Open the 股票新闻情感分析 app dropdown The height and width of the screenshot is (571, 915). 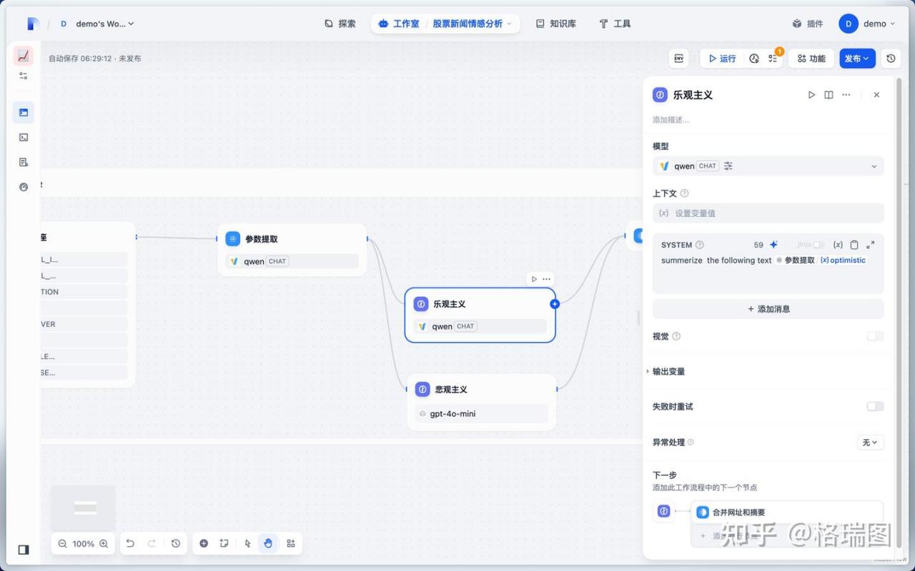tap(472, 24)
